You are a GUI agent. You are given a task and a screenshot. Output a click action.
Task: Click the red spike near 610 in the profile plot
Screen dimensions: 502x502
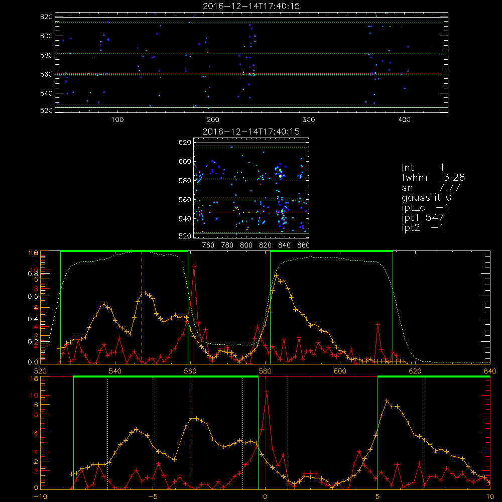(x=378, y=325)
